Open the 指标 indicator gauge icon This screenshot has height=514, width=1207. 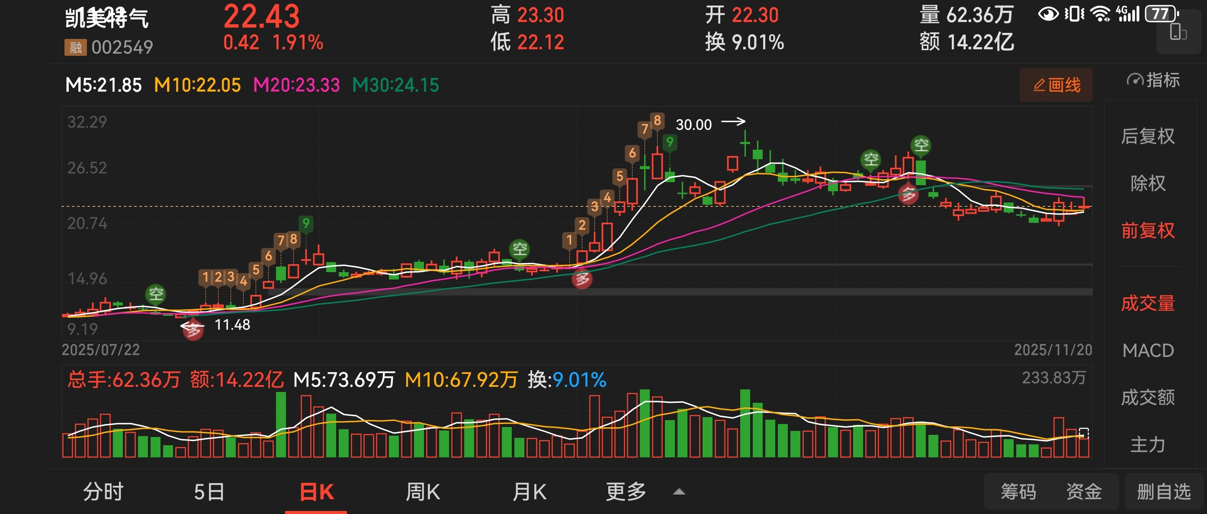(1135, 80)
